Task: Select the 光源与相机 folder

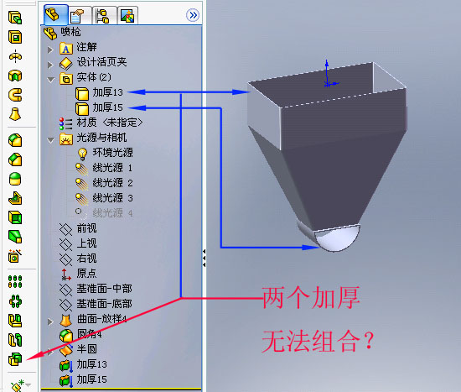Action: click(x=93, y=139)
